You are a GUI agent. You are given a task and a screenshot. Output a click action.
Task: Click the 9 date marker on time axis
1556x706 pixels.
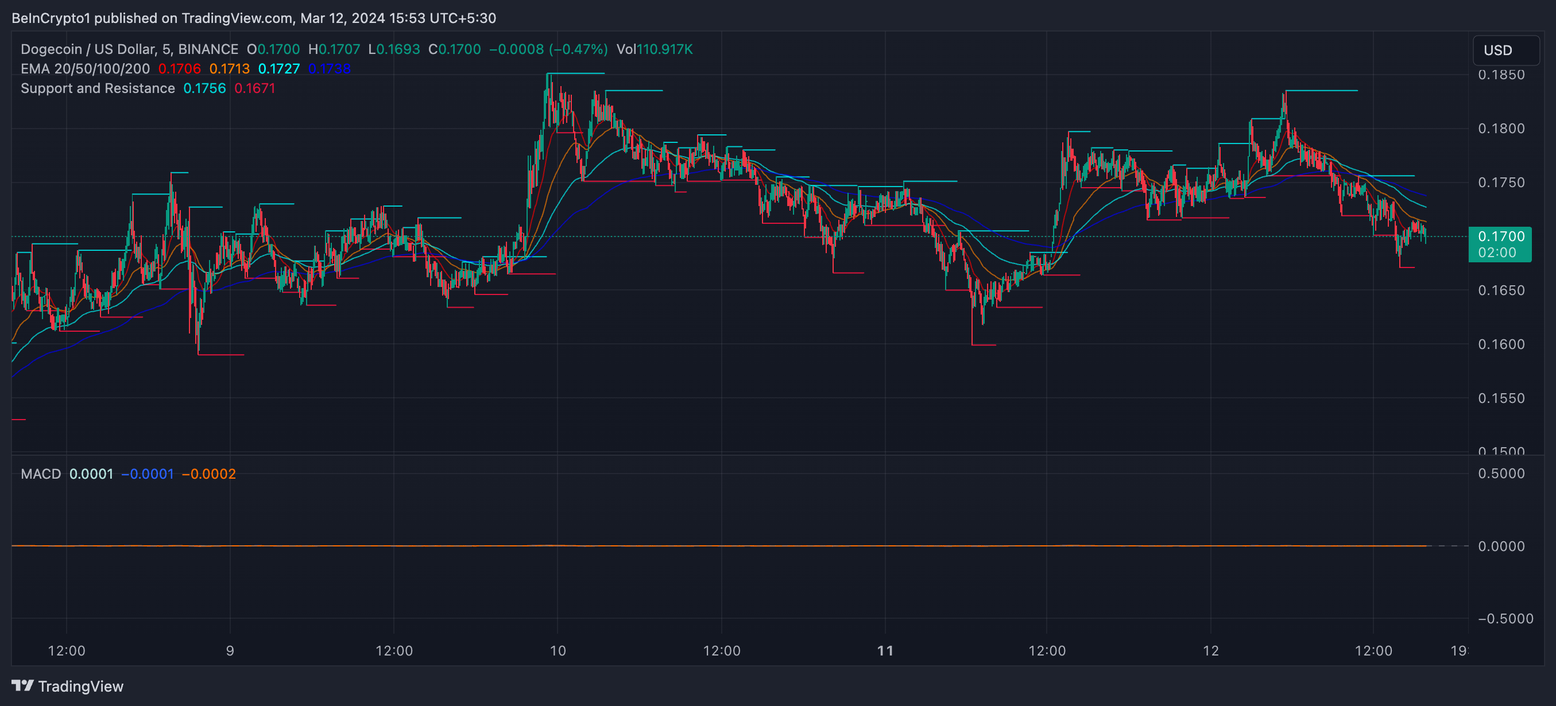coord(230,650)
